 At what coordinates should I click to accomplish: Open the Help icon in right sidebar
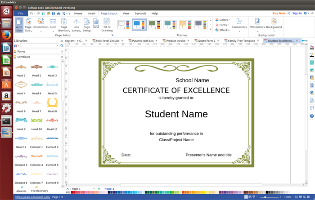[x=312, y=116]
